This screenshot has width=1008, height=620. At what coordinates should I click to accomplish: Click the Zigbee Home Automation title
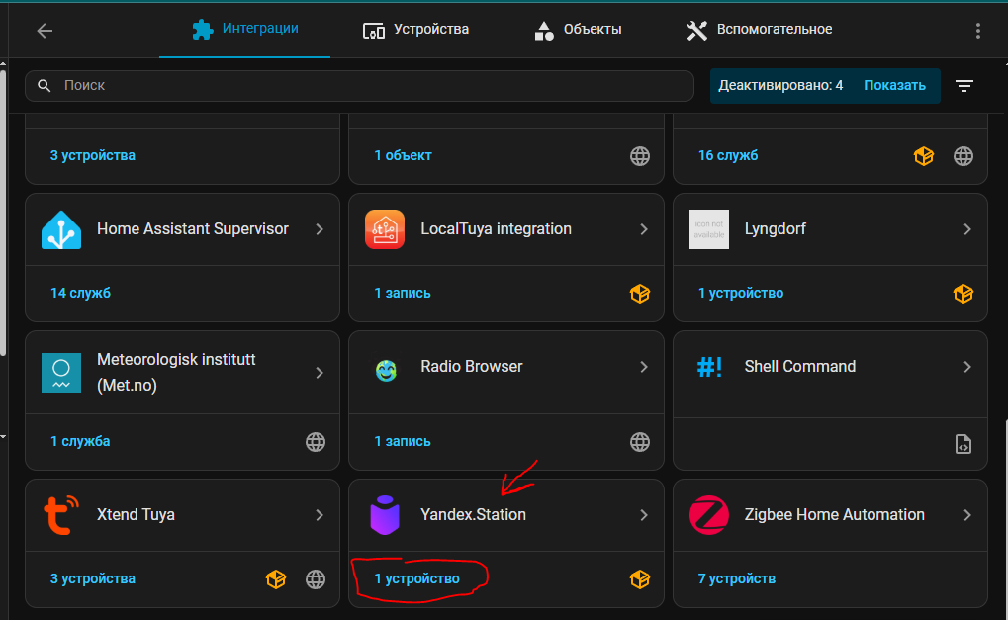835,515
